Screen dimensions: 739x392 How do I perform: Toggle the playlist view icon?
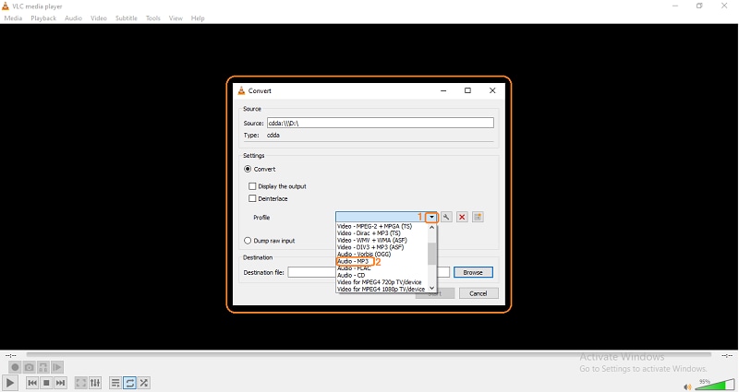coord(115,383)
